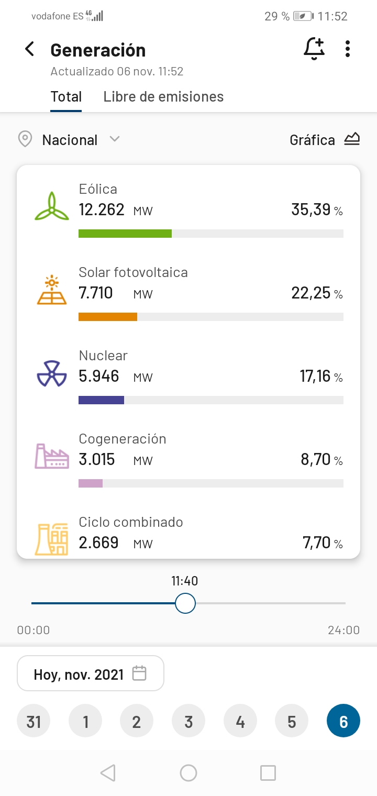Switch to Libre de emisiones tab

click(x=163, y=97)
